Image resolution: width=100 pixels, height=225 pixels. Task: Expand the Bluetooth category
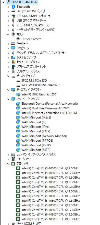tap(8, 7)
